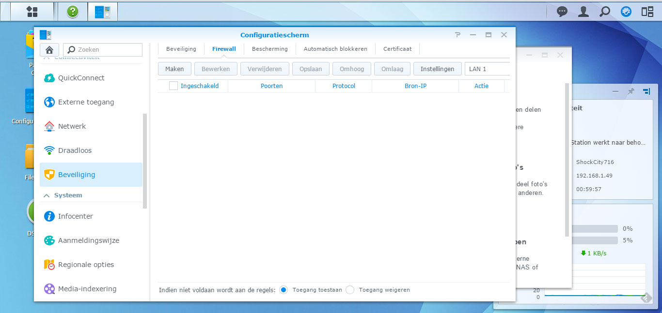Click the QuickConnect cloud icon
This screenshot has width=662, height=313.
49,78
